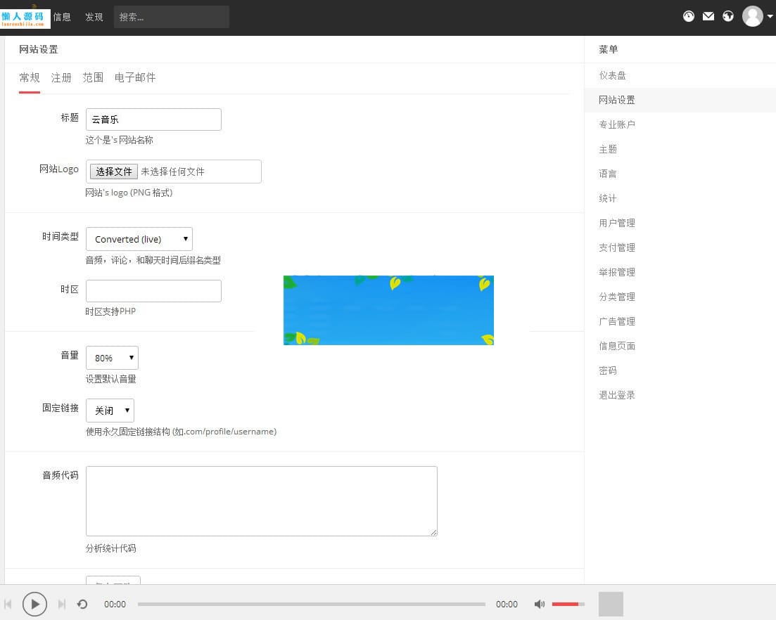
Task: Switch to the 电子邮件 tab
Action: [x=135, y=77]
